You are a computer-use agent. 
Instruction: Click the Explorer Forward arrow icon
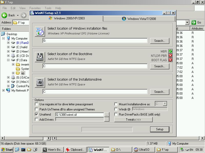24,15
